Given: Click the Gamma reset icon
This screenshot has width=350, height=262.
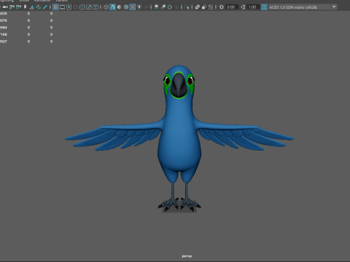Looking at the screenshot, I should point(243,7).
